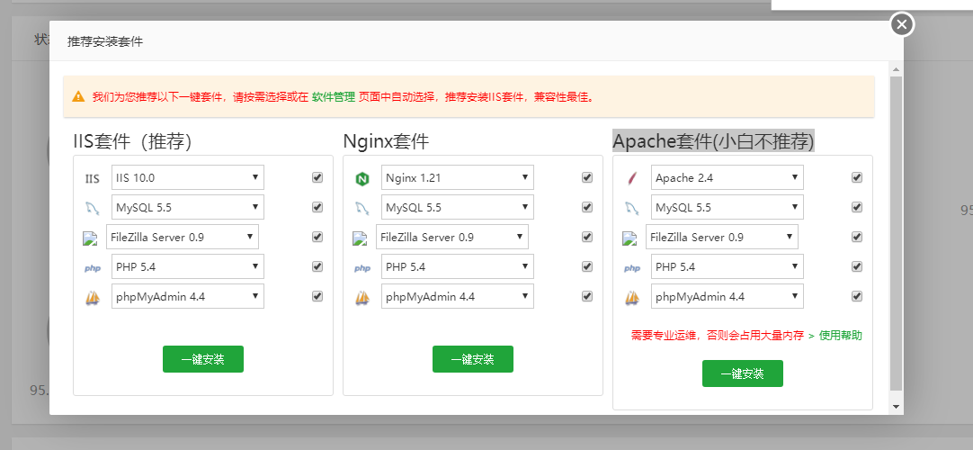Uncheck FileZilla Server checkbox in Apache suite
The image size is (973, 450).
(x=857, y=237)
